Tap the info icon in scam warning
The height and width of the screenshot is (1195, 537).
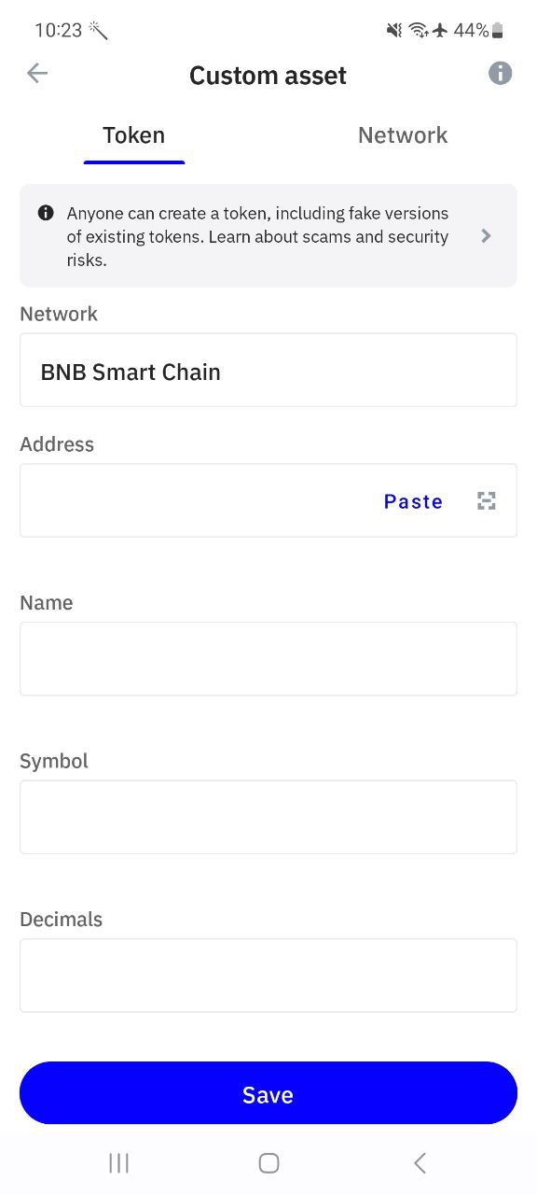[46, 213]
